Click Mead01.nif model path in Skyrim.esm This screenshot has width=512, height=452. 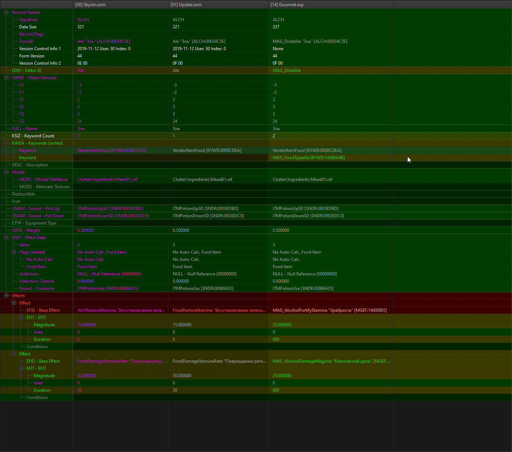click(107, 179)
